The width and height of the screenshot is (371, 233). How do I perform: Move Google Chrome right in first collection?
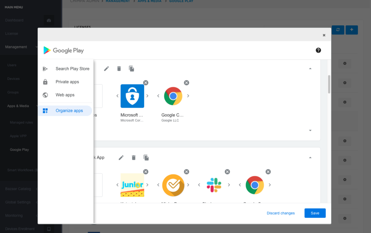coord(188,96)
